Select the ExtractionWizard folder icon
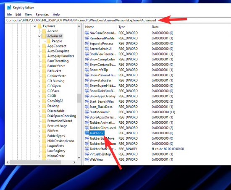Screen dimensions: 231x190 pyautogui.click(x=44, y=121)
